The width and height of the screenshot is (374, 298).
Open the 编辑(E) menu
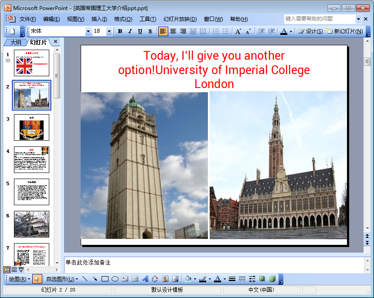[x=51, y=19]
